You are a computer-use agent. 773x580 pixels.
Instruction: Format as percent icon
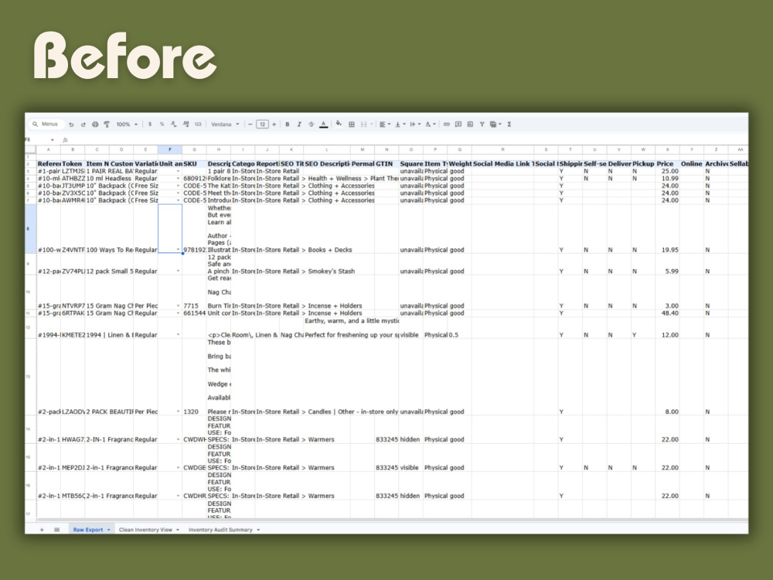[x=162, y=125]
